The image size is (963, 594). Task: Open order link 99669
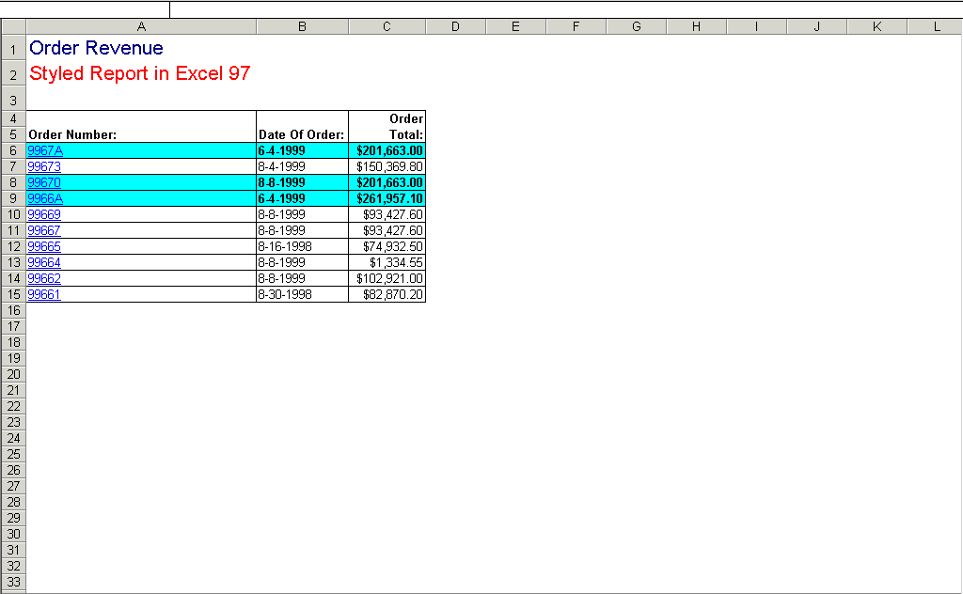tap(44, 215)
